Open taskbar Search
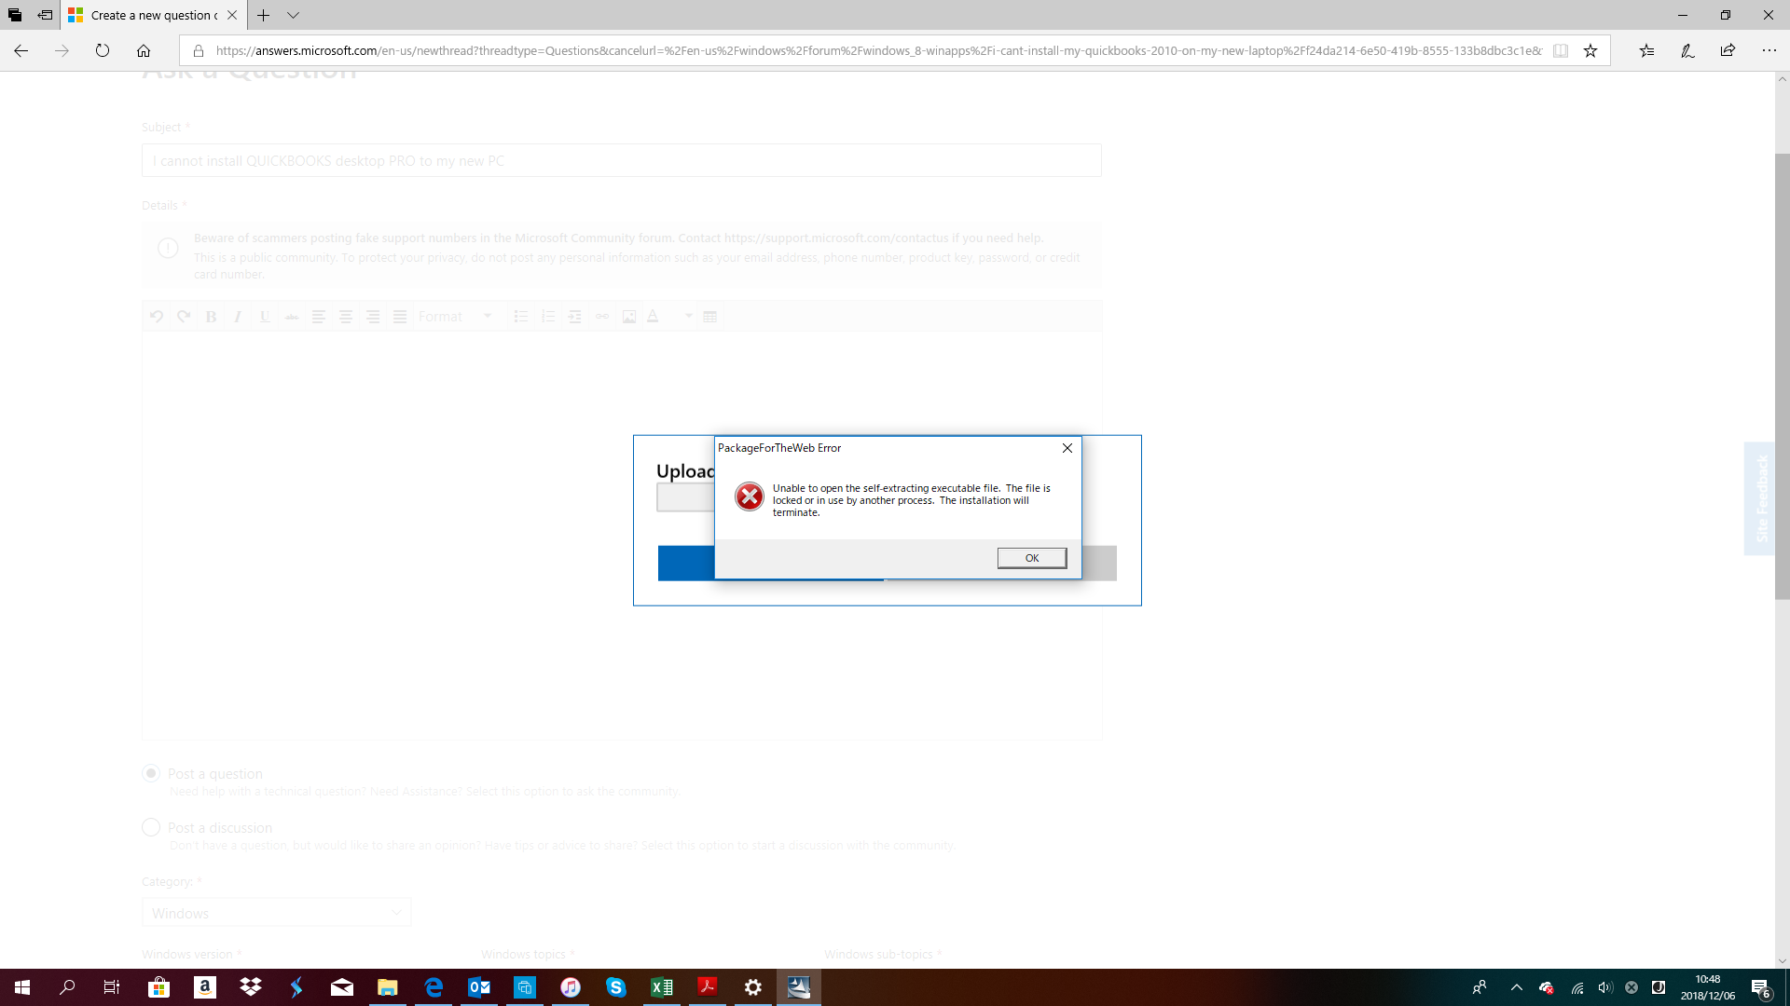1790x1006 pixels. pos(67,987)
